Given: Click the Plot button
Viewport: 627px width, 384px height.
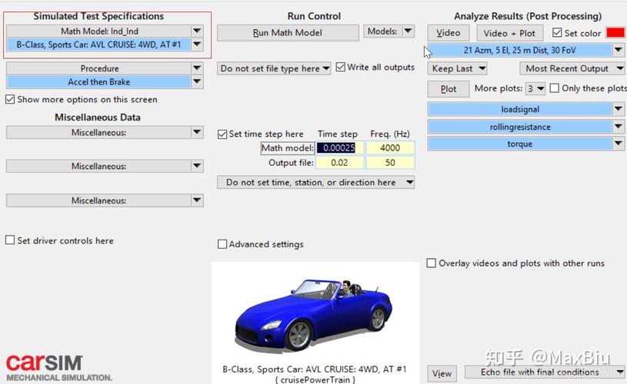Looking at the screenshot, I should coord(449,89).
